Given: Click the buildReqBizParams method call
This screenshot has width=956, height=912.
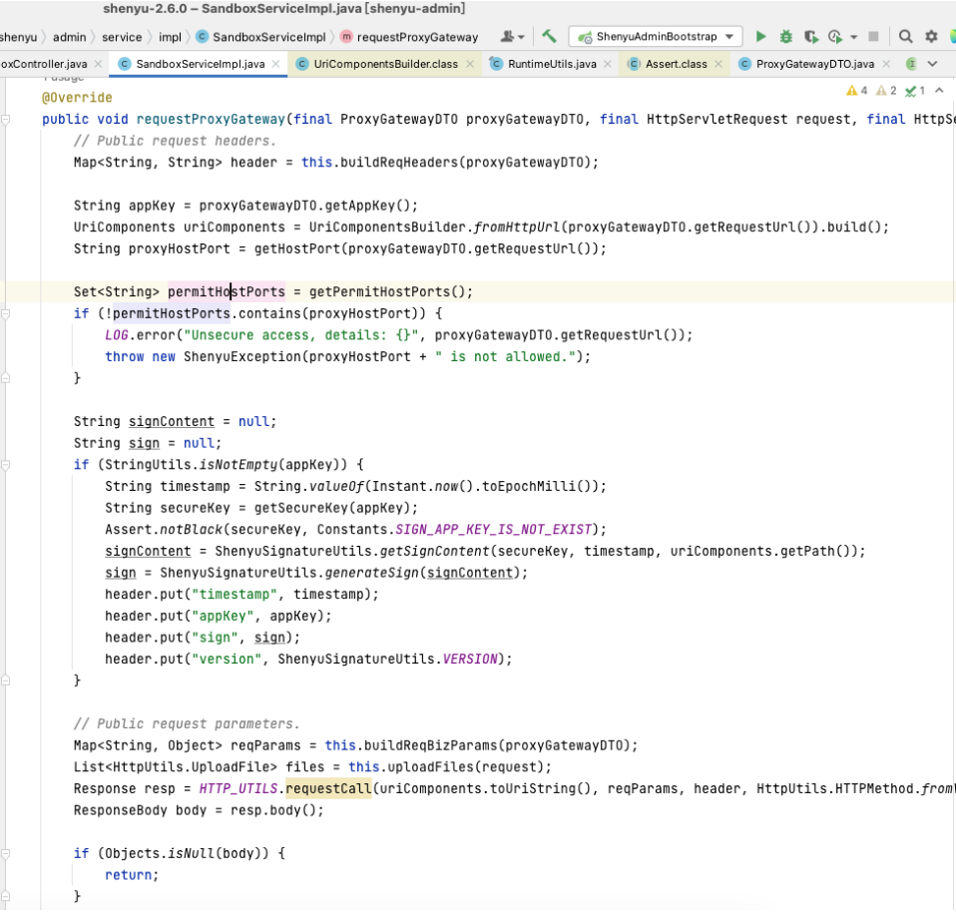Looking at the screenshot, I should coord(430,745).
